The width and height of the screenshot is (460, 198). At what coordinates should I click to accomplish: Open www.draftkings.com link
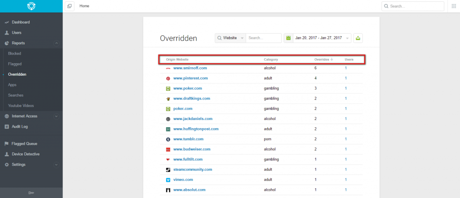(x=191, y=99)
